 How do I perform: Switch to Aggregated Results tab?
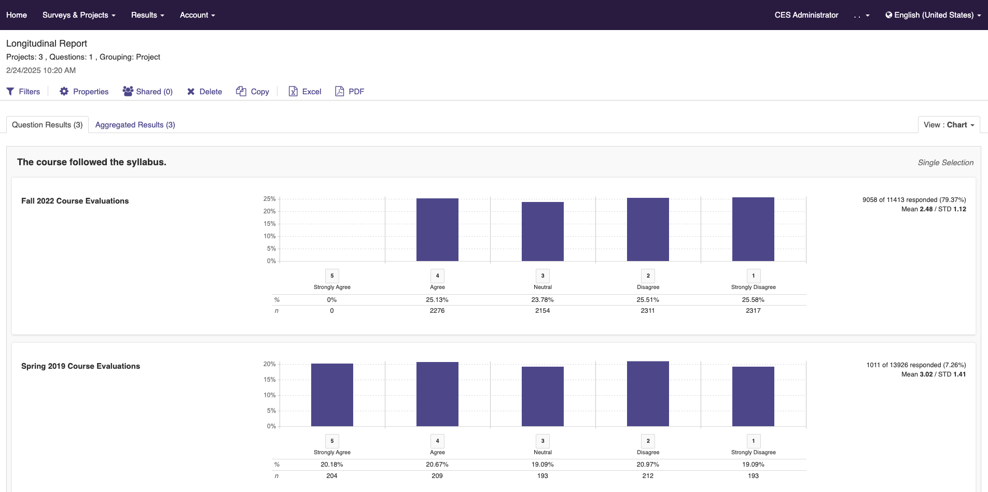point(135,125)
